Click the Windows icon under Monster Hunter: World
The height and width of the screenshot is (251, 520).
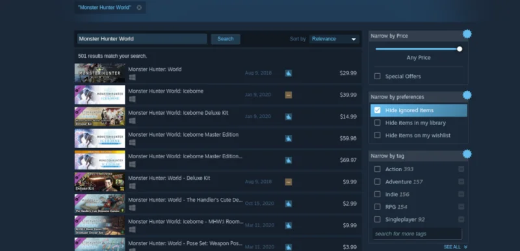coord(132,77)
